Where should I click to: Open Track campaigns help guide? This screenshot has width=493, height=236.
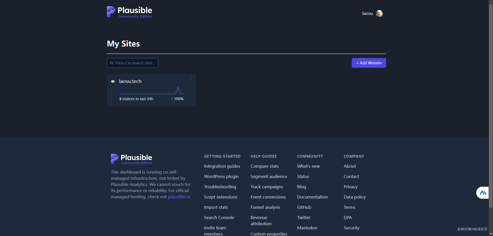point(267,187)
